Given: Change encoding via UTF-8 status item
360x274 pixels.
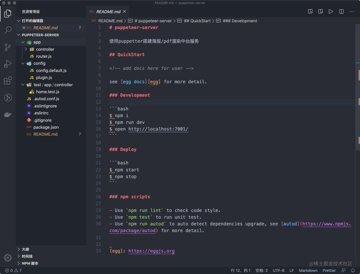Looking at the screenshot, I should coord(279,271).
